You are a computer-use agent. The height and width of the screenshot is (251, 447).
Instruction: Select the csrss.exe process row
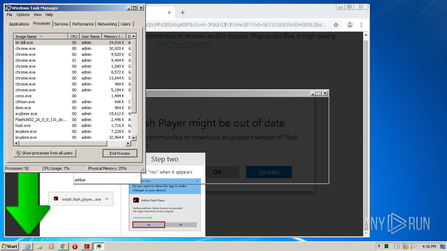click(x=72, y=96)
